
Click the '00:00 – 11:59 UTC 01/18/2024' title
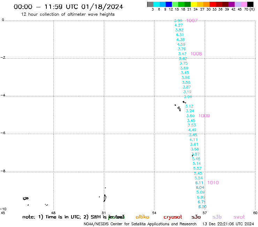pyautogui.click(x=68, y=7)
